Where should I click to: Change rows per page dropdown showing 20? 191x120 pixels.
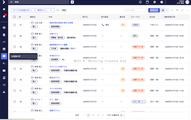(122, 115)
